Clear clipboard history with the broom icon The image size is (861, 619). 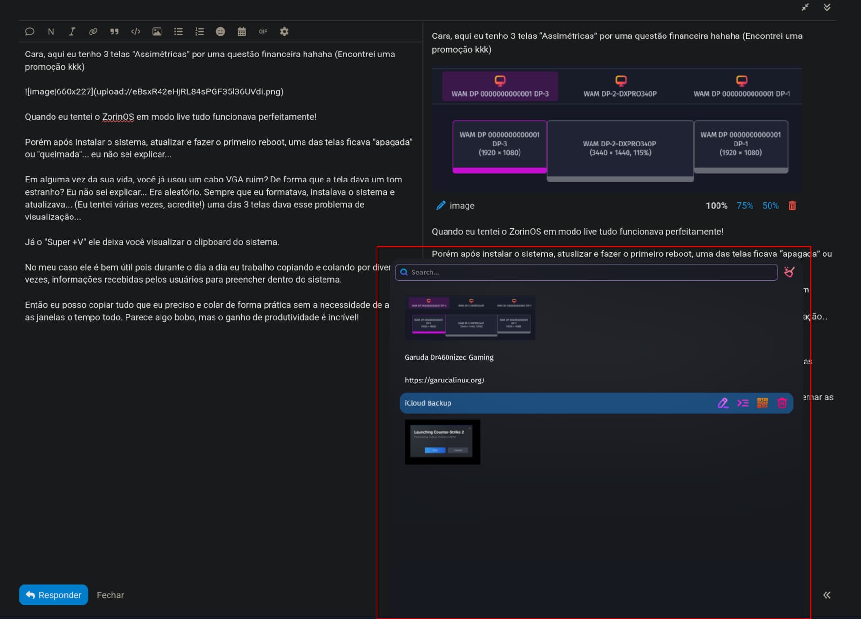click(789, 272)
